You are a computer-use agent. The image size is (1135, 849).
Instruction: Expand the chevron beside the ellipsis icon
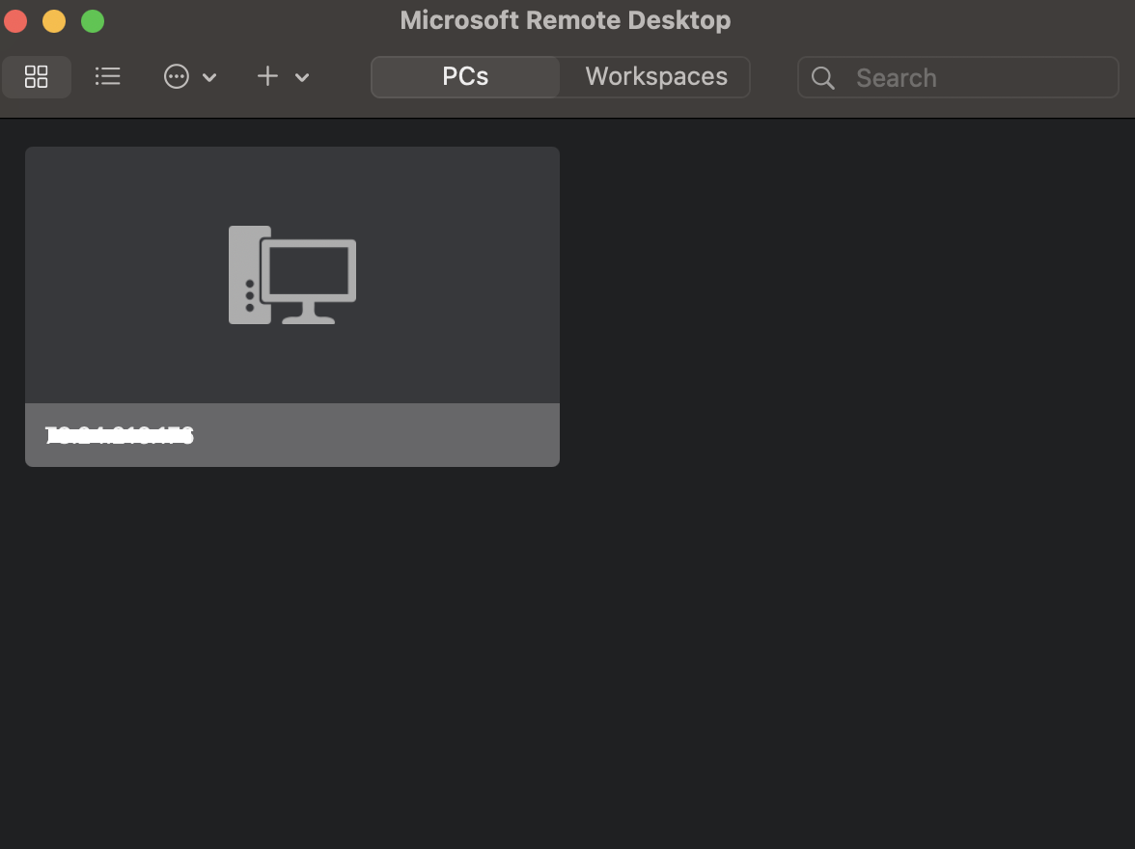click(210, 77)
